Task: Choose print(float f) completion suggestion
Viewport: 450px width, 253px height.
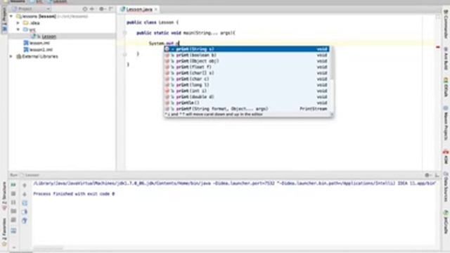Action: click(x=247, y=67)
